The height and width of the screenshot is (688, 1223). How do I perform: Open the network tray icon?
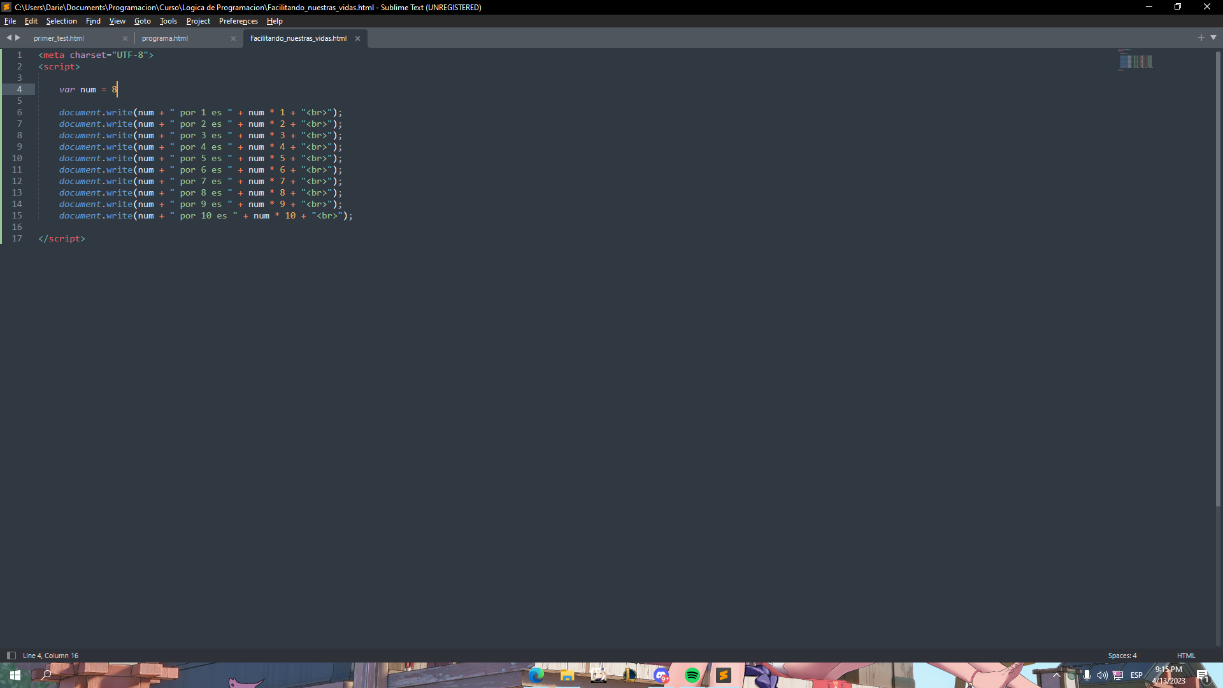[1118, 675]
